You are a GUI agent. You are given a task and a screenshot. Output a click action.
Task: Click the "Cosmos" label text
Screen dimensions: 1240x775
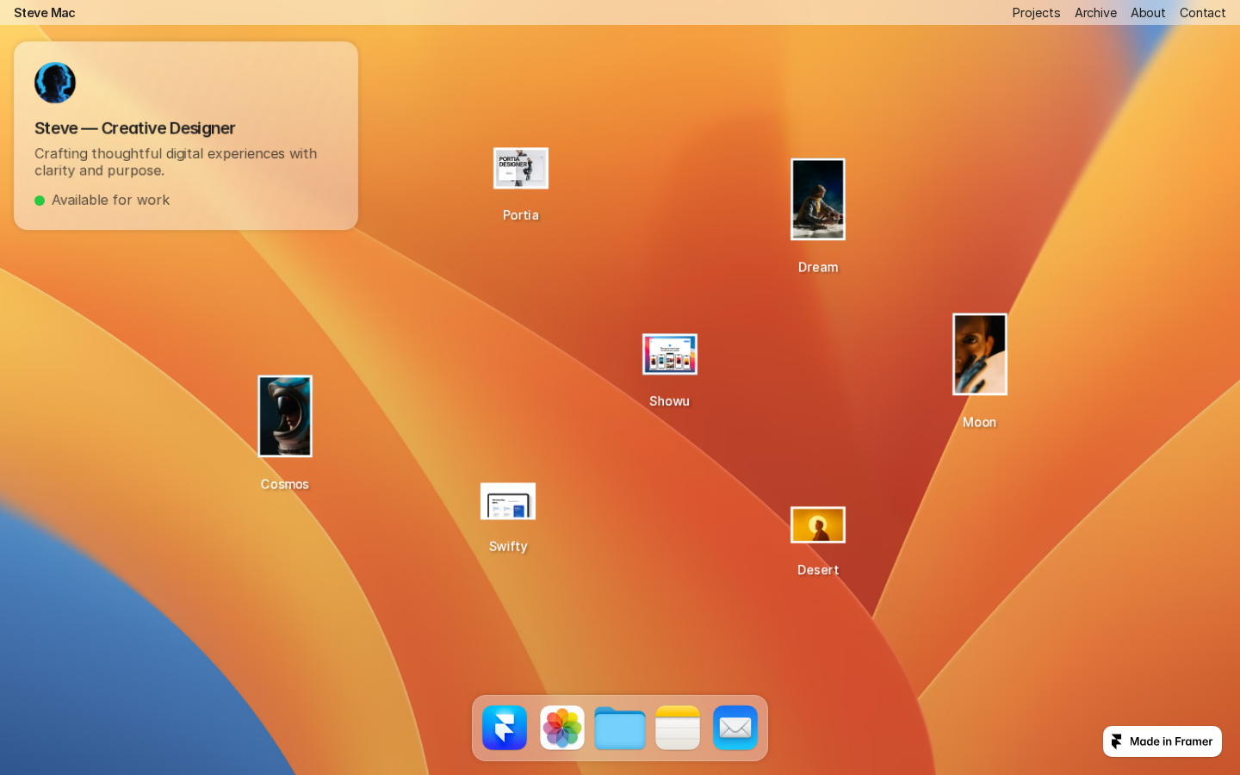[x=285, y=484]
